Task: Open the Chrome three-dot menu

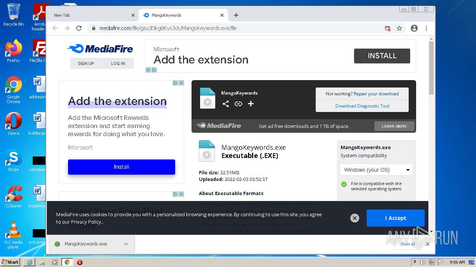Action: 427,28
